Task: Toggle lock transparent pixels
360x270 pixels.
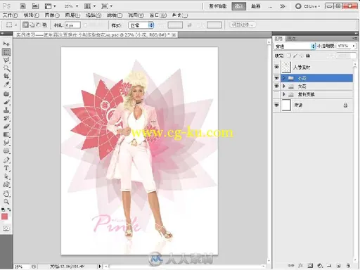Action: click(289, 56)
